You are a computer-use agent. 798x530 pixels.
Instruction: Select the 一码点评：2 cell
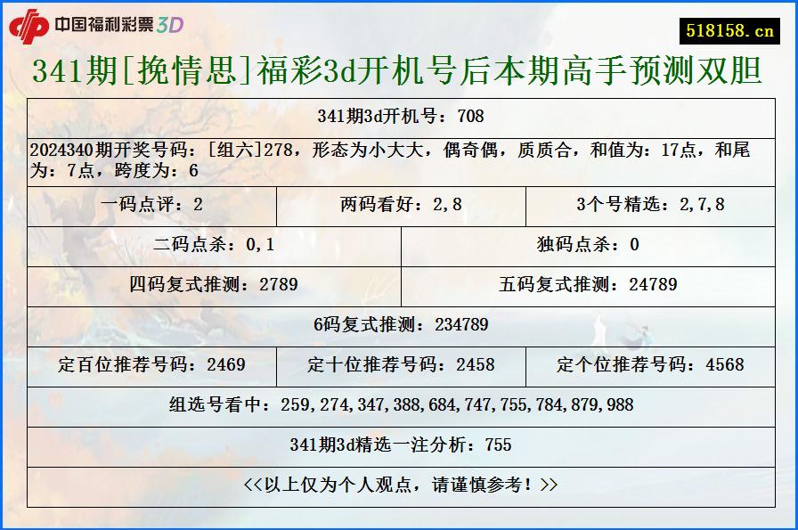151,201
